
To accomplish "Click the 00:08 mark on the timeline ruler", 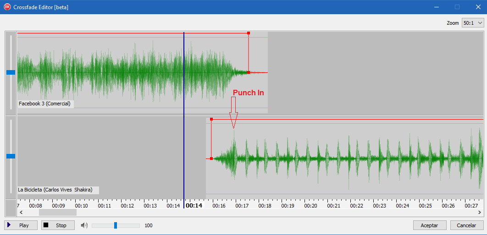I will pos(36,206).
